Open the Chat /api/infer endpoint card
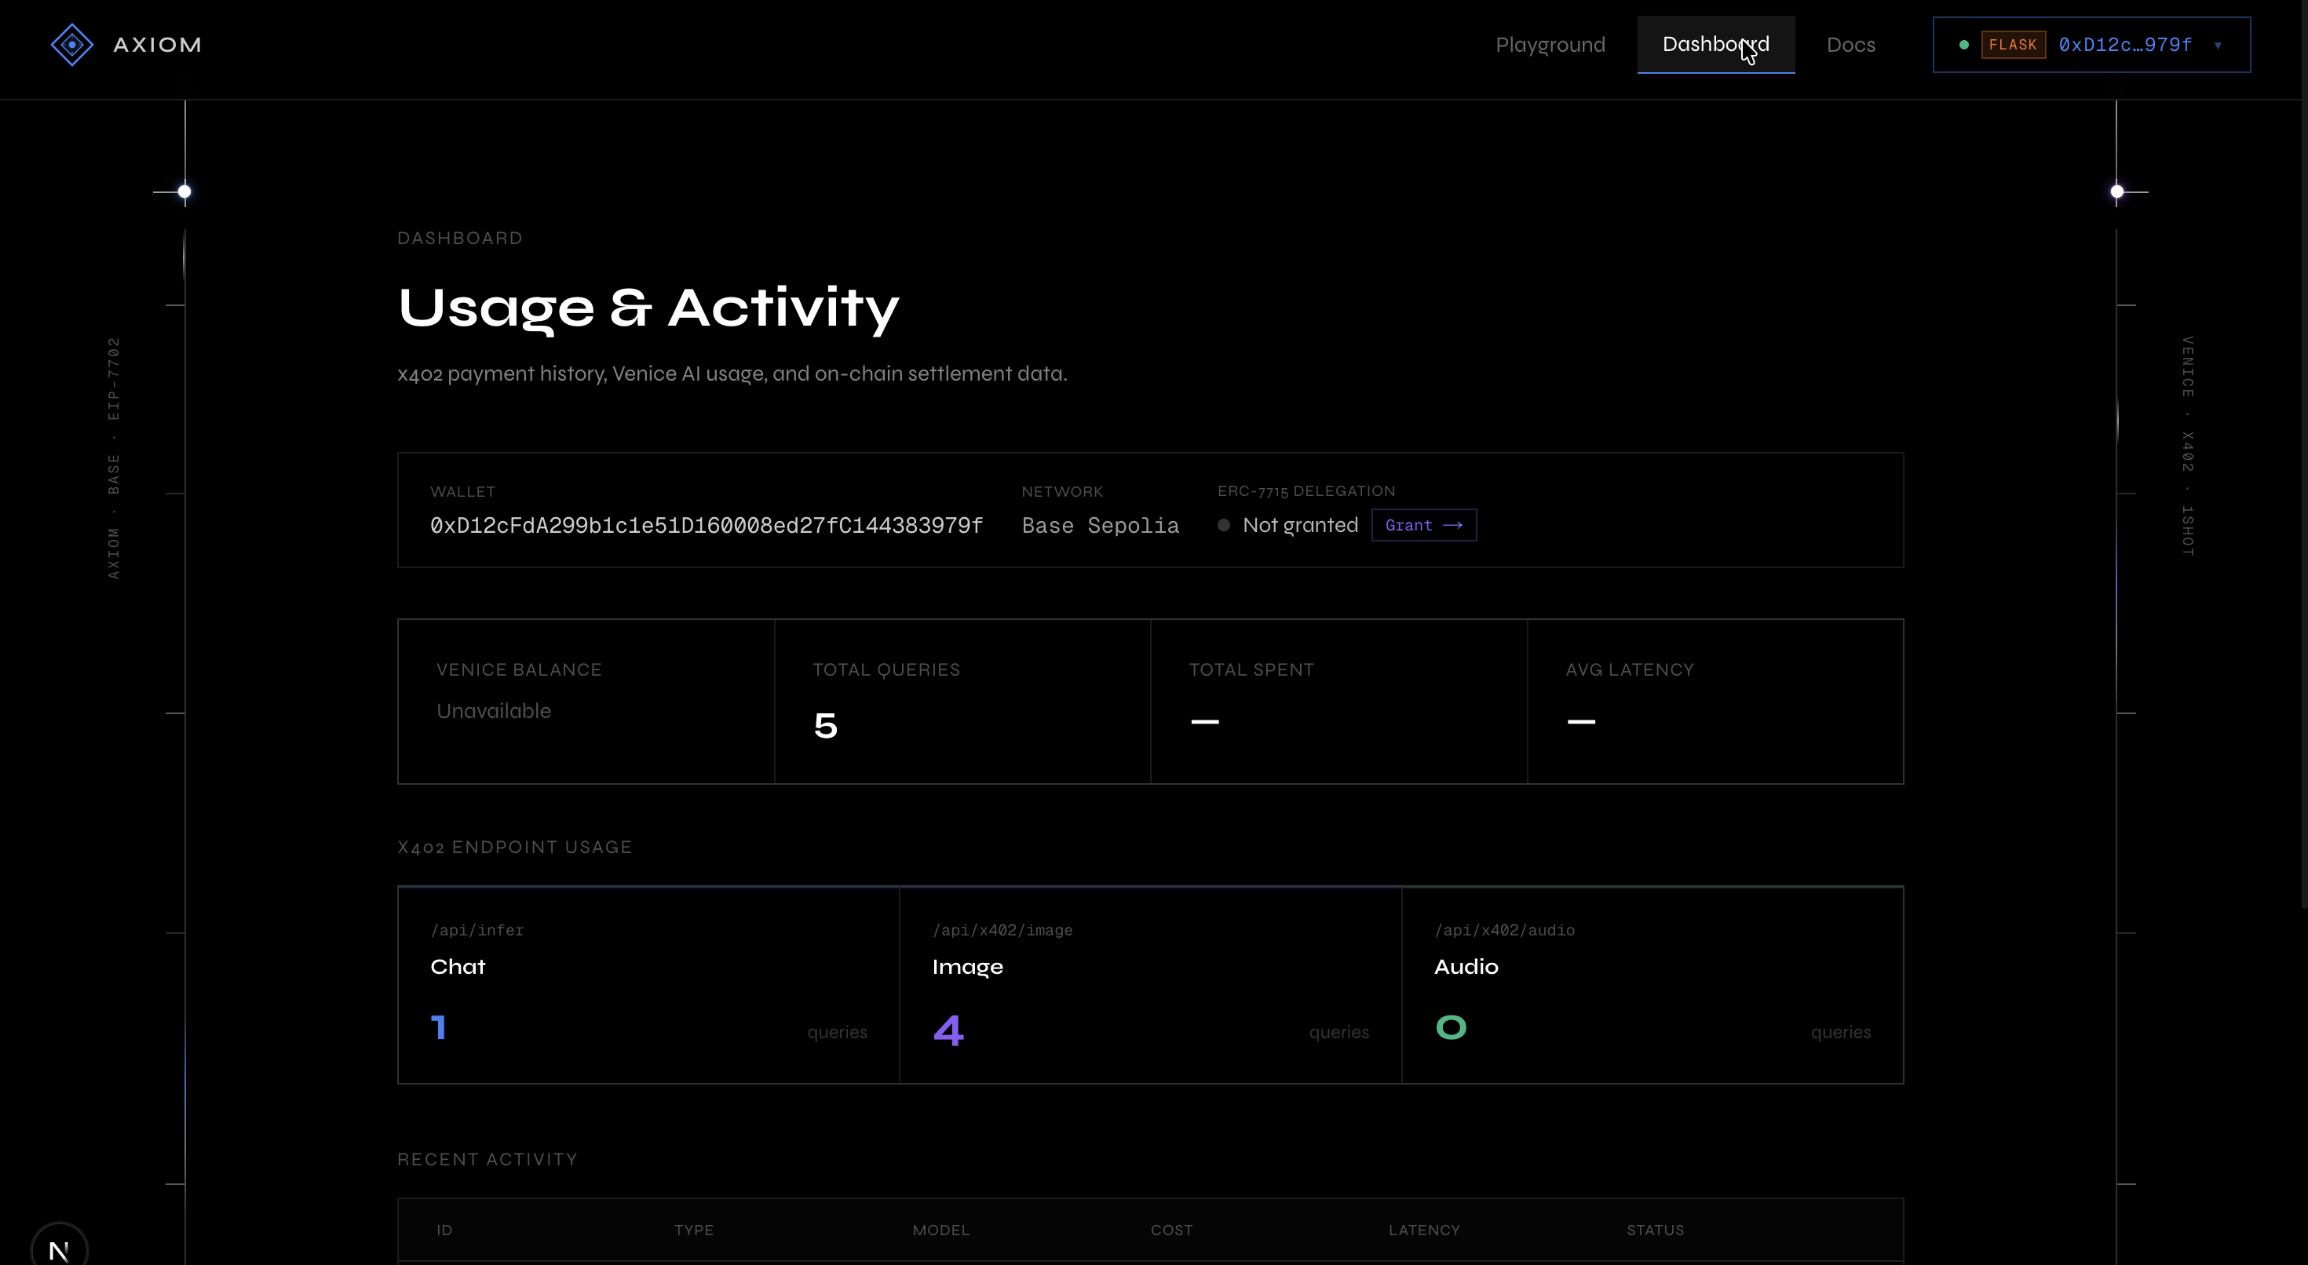 click(648, 986)
